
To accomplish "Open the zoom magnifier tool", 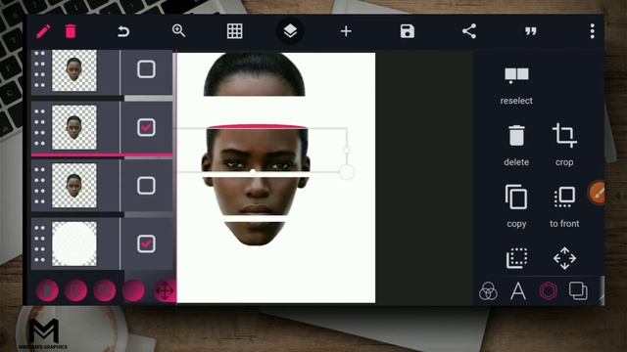I will tap(178, 30).
